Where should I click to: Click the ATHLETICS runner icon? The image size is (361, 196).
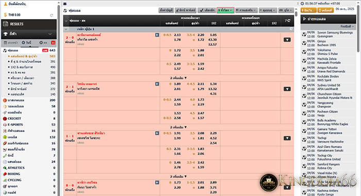pyautogui.click(x=5, y=168)
